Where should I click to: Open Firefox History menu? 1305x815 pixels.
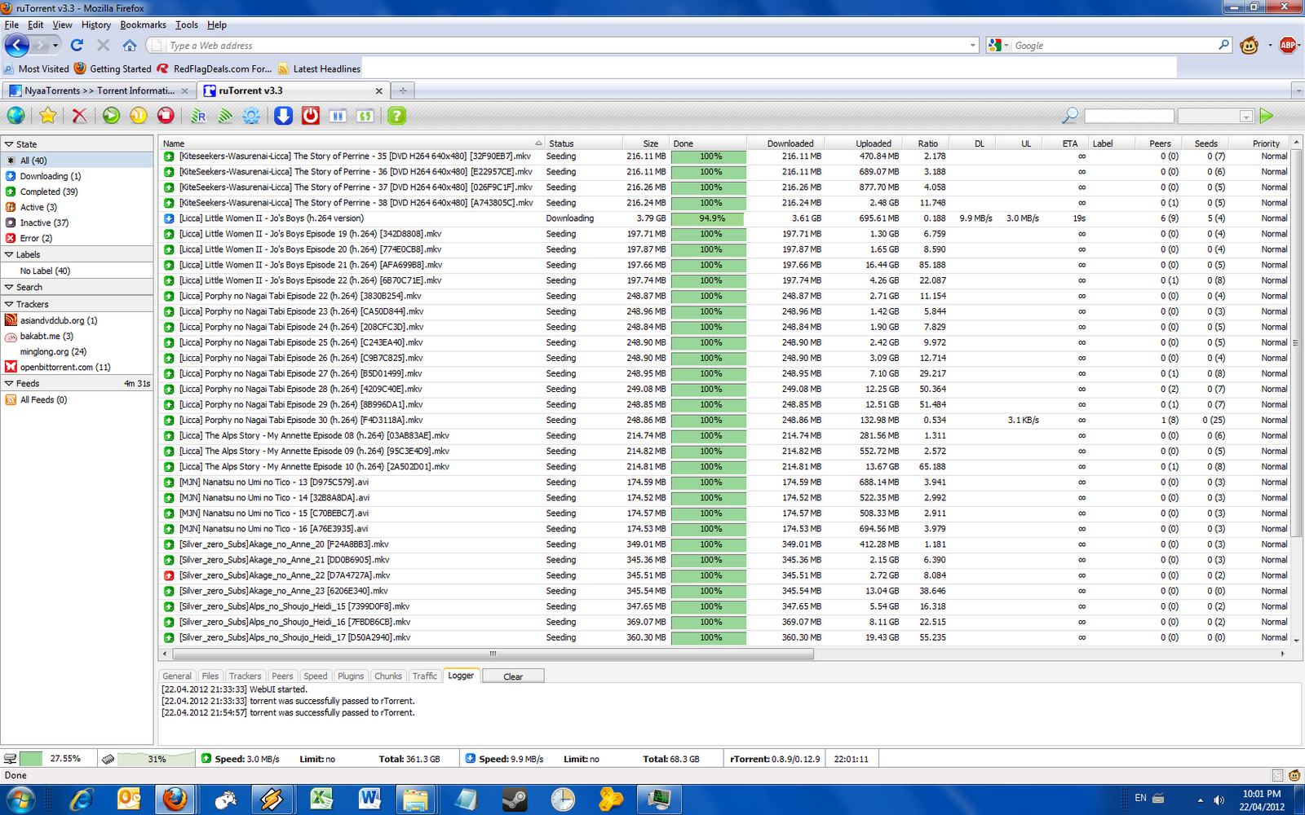coord(96,25)
